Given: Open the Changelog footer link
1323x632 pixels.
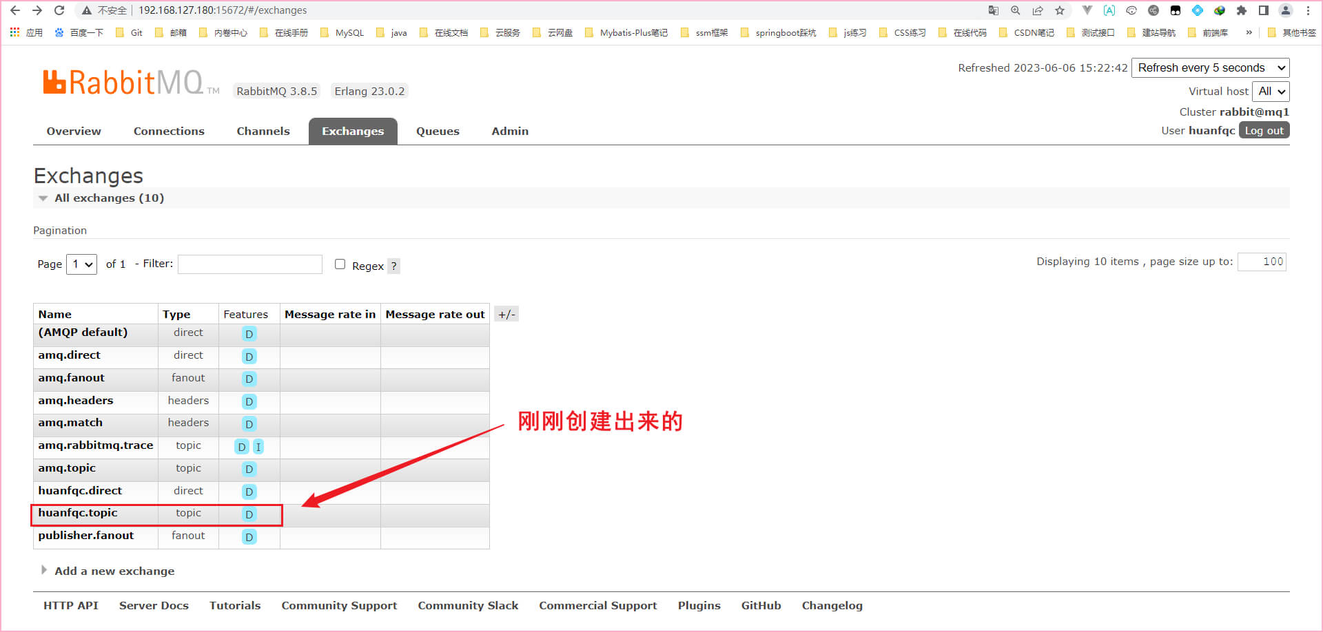Looking at the screenshot, I should point(832,605).
